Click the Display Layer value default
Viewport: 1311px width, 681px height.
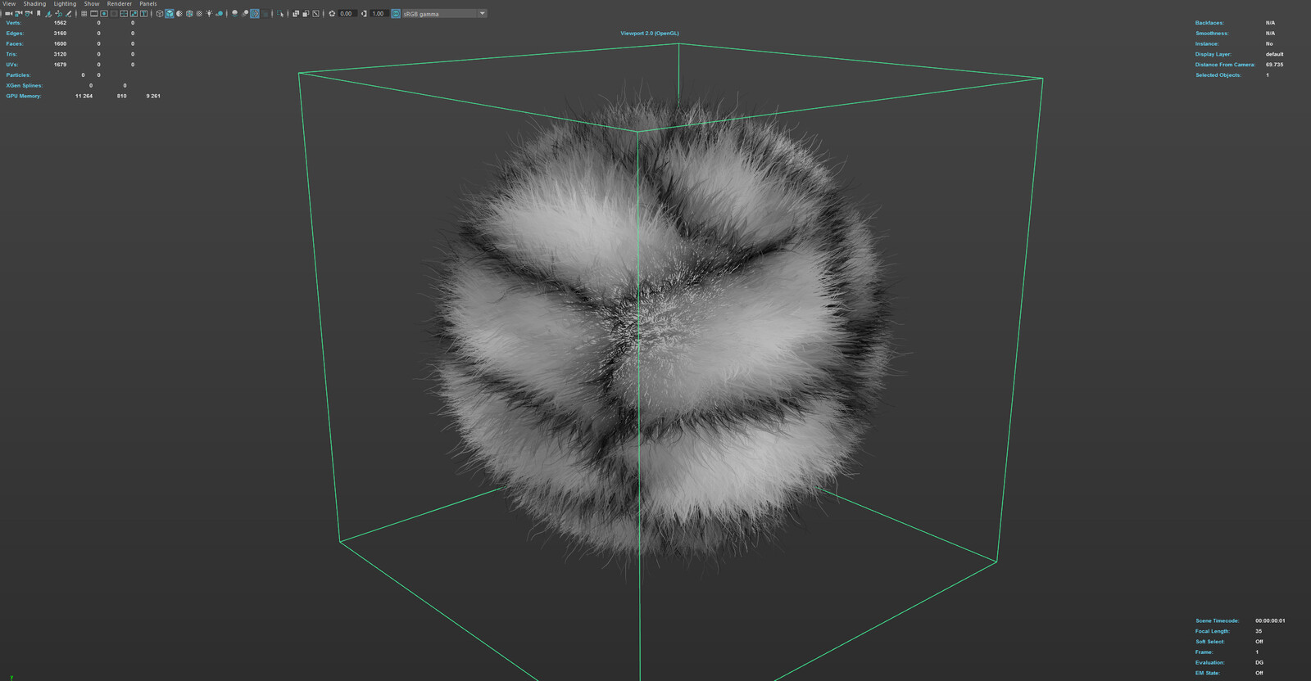point(1274,54)
